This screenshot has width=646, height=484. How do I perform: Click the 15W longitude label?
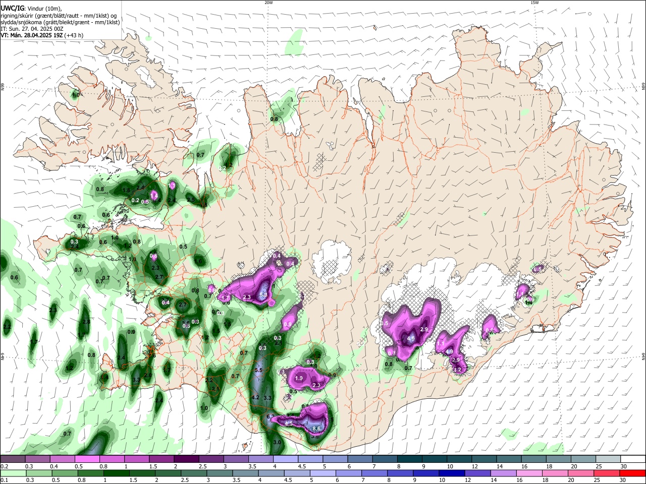[534, 3]
